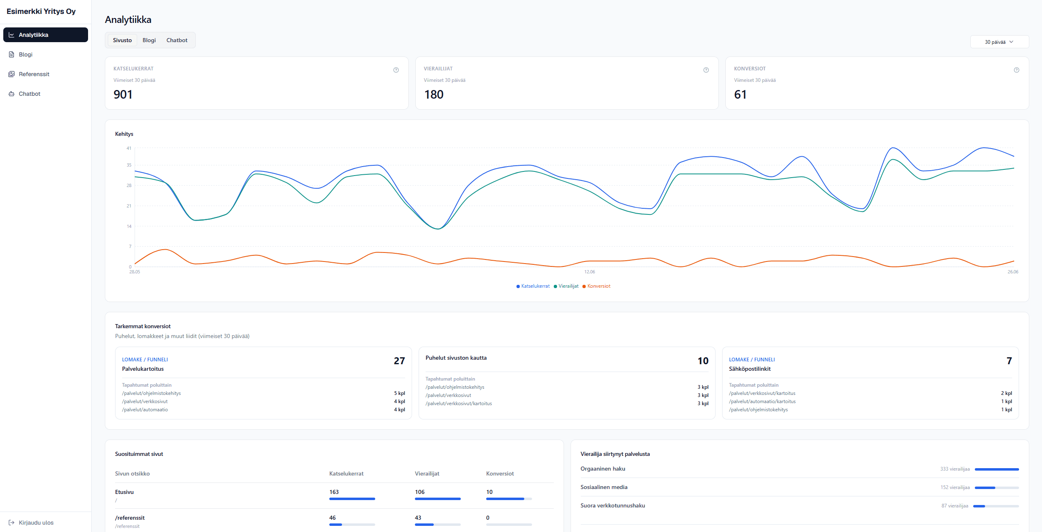1042x532 pixels.
Task: Click the Etusivu conversions progress bar
Action: pos(509,499)
